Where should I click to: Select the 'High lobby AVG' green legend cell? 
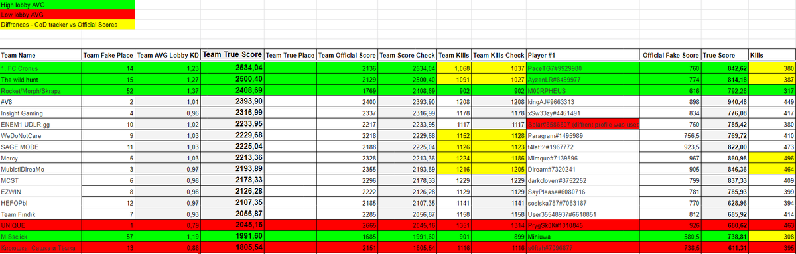[x=67, y=5]
